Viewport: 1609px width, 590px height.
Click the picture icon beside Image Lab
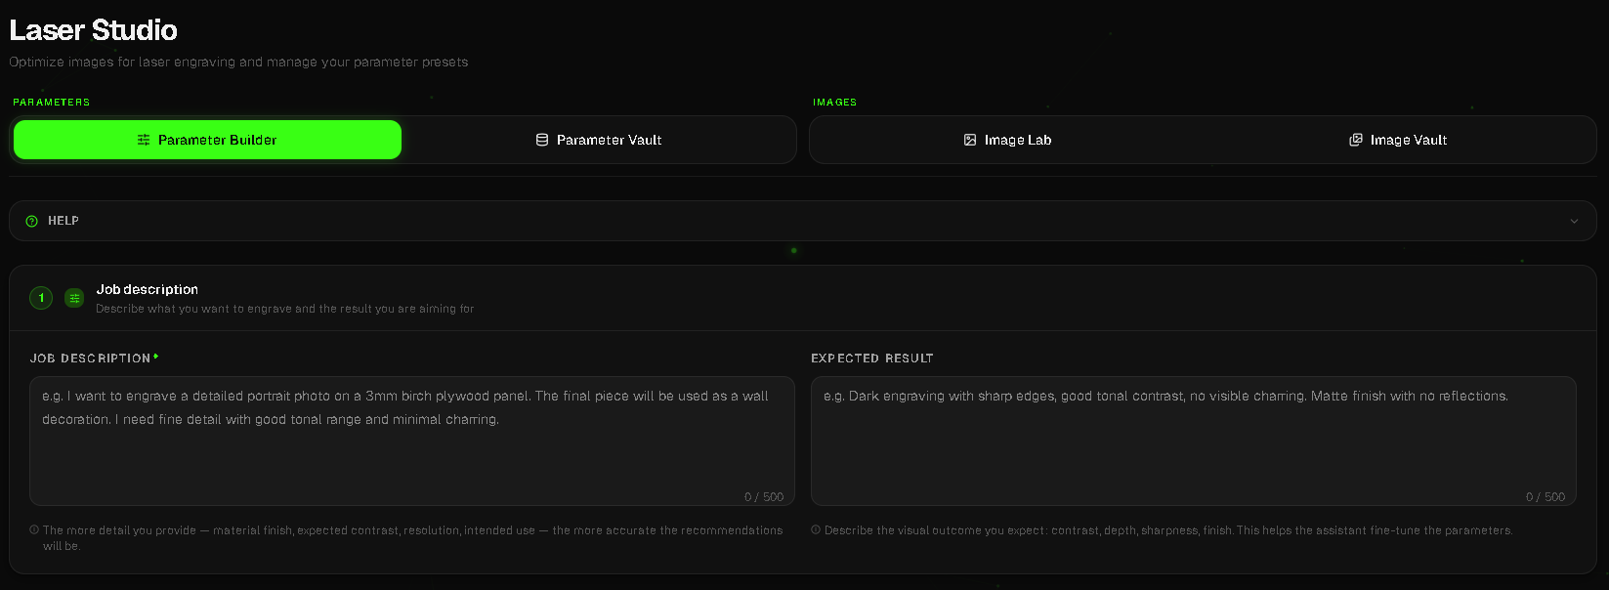click(970, 140)
